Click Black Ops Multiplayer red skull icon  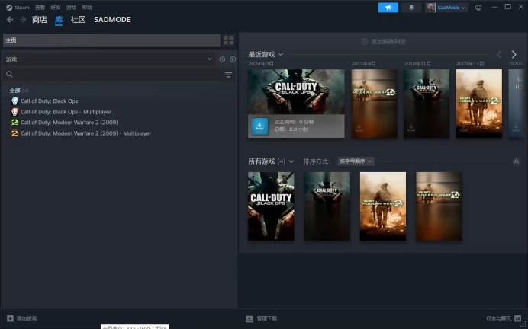pos(14,112)
